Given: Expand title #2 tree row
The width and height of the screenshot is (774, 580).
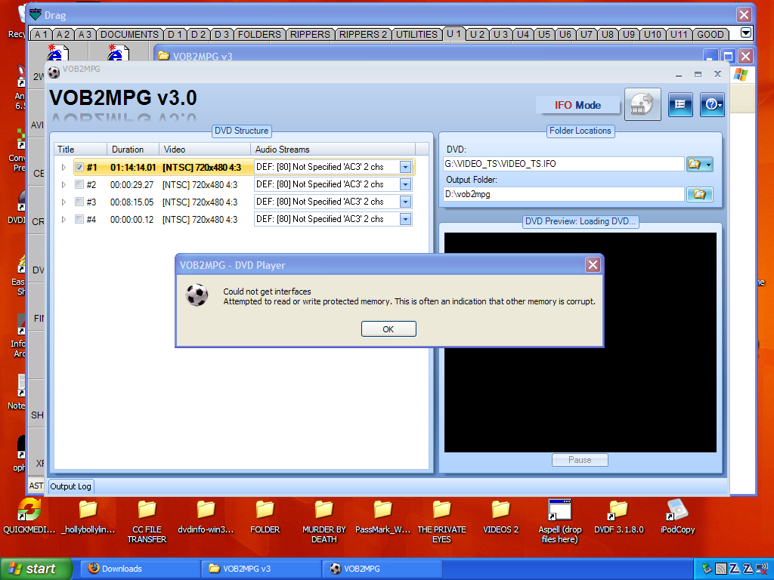Looking at the screenshot, I should click(63, 184).
